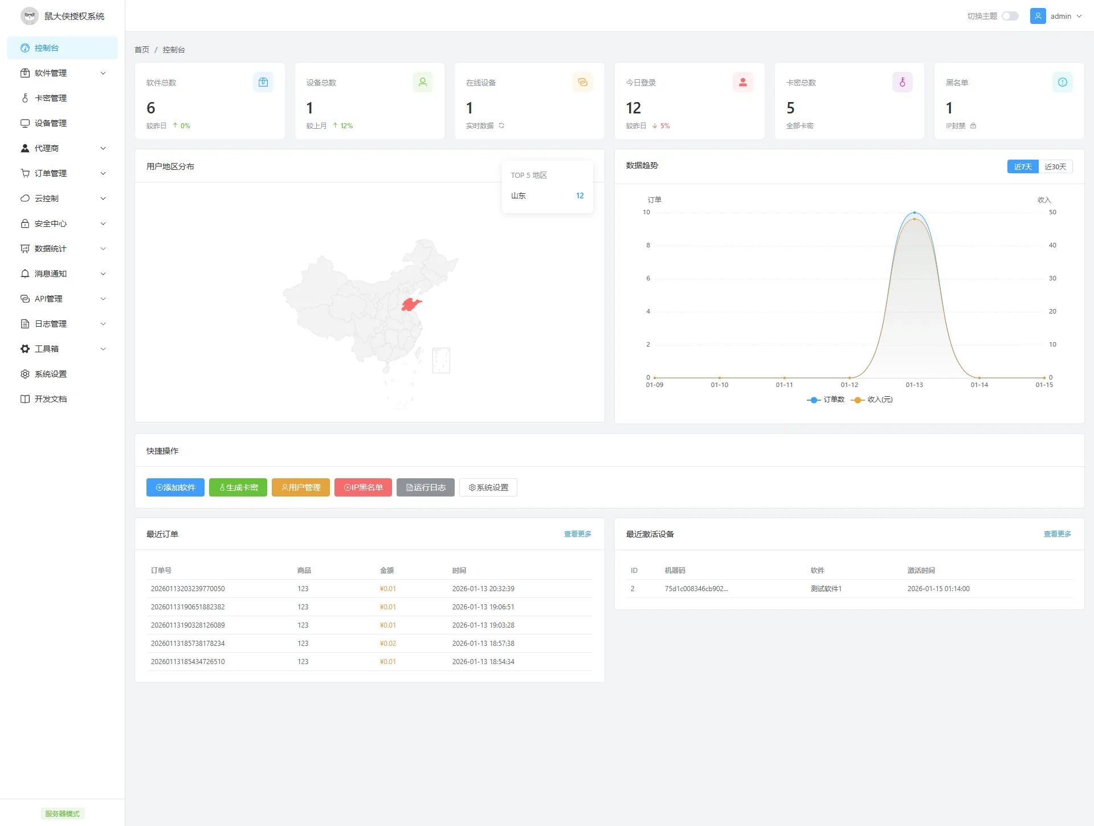The height and width of the screenshot is (826, 1094).
Task: Toggle the 切换主题 theme switch
Action: click(1010, 16)
